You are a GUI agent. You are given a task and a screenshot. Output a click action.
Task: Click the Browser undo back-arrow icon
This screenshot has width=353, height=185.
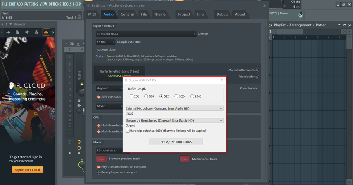click(11, 24)
